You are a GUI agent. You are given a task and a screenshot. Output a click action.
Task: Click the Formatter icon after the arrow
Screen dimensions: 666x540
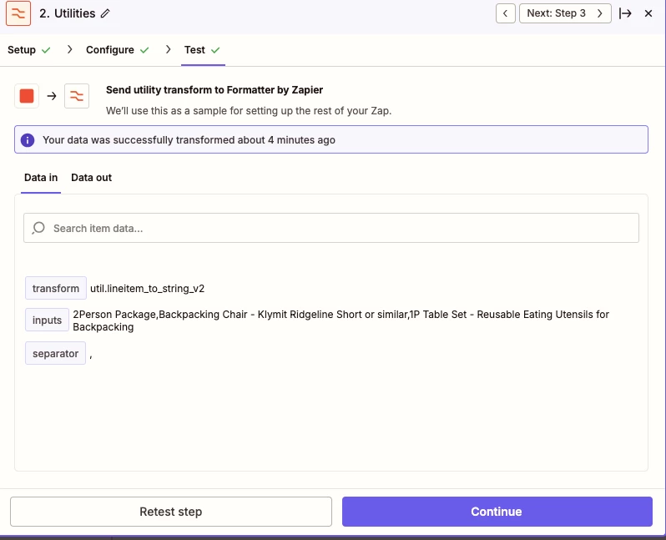77,96
